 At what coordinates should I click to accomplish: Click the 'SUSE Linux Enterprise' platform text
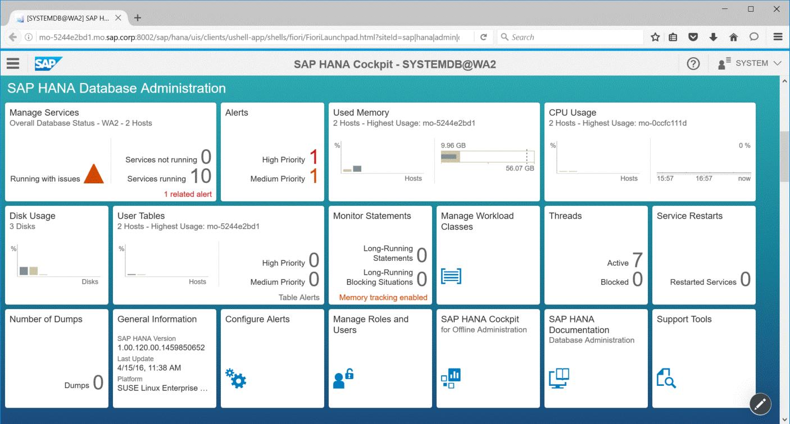click(163, 388)
